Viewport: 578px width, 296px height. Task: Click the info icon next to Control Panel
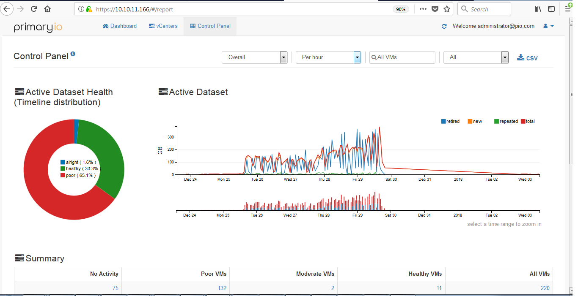point(73,54)
